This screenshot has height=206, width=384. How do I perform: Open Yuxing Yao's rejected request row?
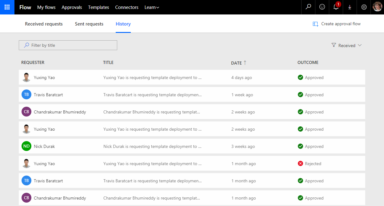(152, 164)
